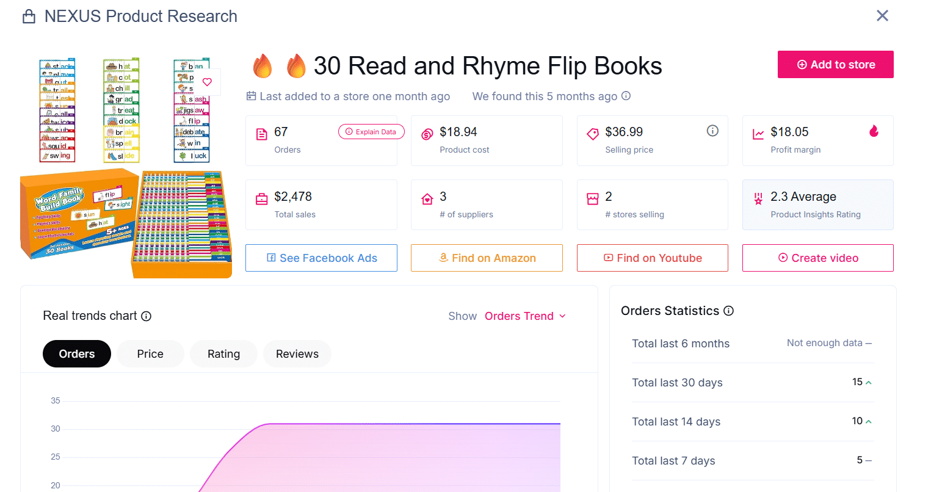Screen dimensions: 931x492
Task: Switch to the Price tab
Action: click(150, 353)
